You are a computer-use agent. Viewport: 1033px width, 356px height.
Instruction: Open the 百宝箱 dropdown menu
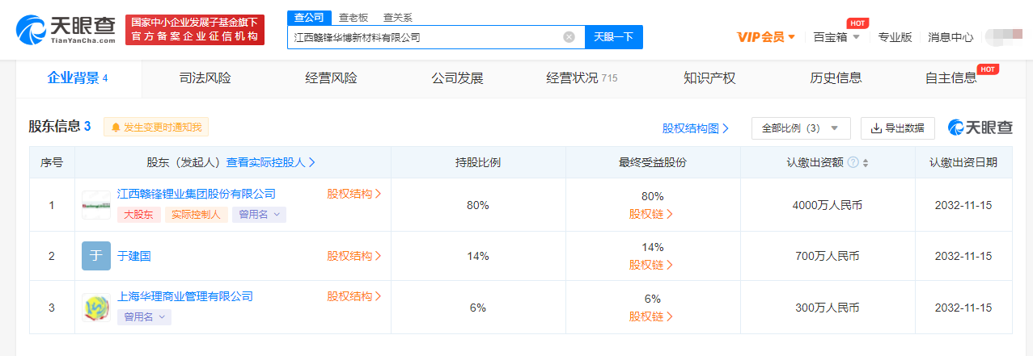(x=836, y=37)
